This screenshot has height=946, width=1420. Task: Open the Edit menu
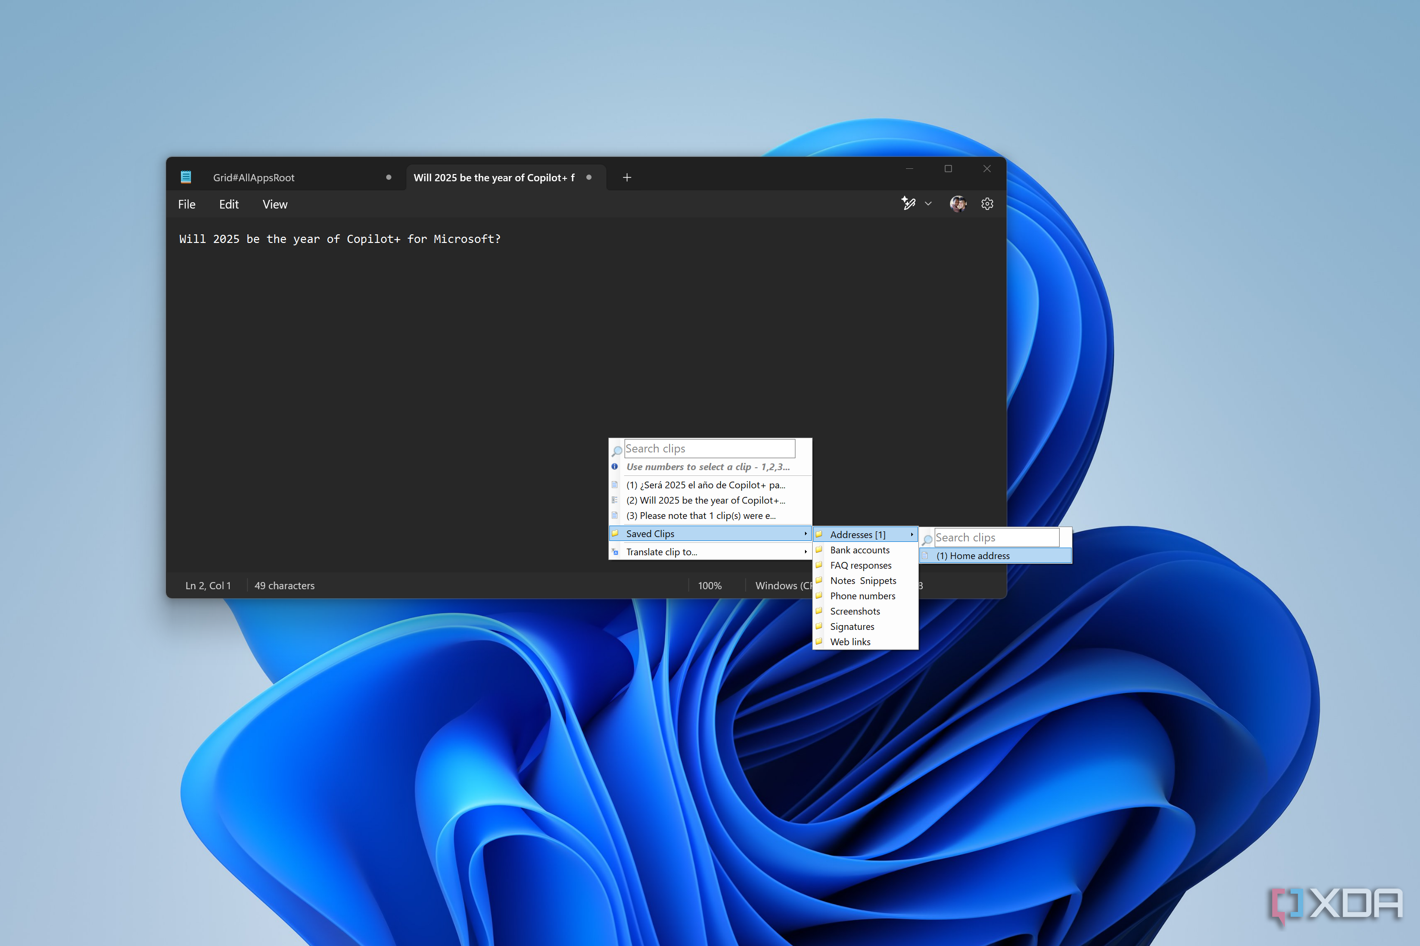click(229, 205)
